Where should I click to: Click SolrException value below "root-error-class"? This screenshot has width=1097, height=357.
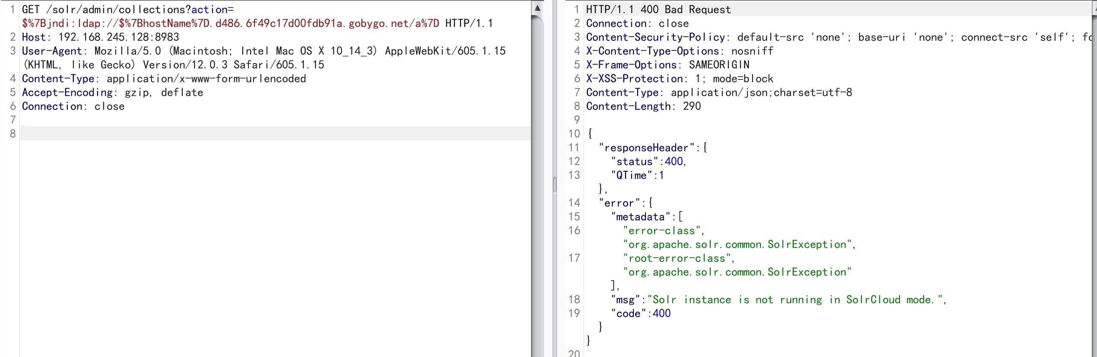point(737,272)
